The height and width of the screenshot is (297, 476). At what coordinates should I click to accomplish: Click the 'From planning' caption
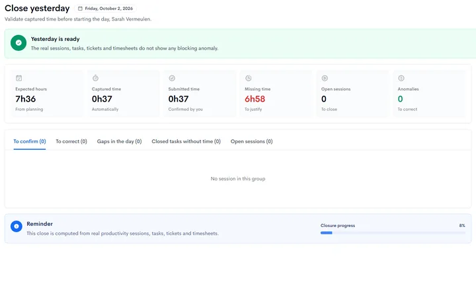coord(29,109)
